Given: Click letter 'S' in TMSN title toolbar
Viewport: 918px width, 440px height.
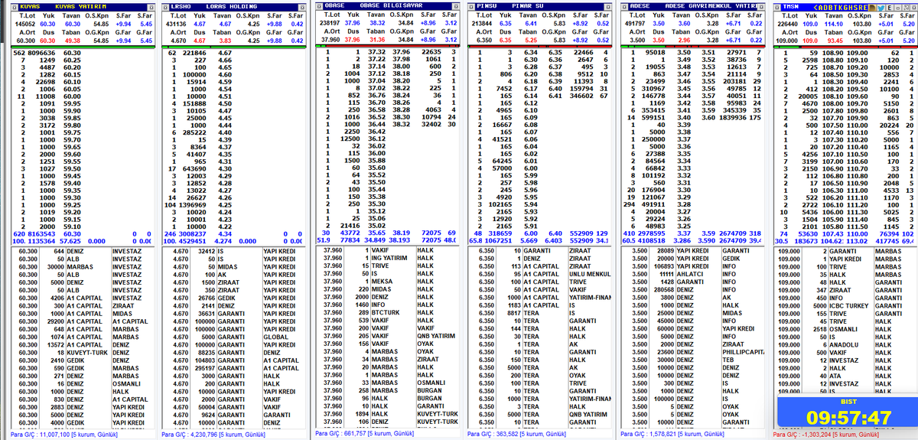Looking at the screenshot, I should tap(856, 8).
